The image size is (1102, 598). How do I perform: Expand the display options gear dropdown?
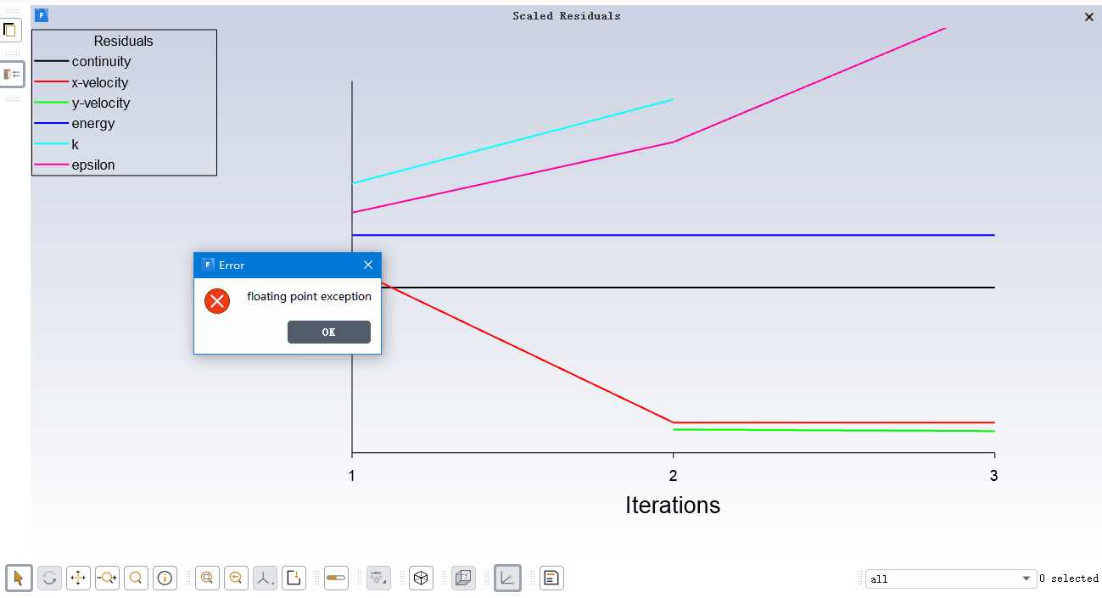tap(378, 578)
